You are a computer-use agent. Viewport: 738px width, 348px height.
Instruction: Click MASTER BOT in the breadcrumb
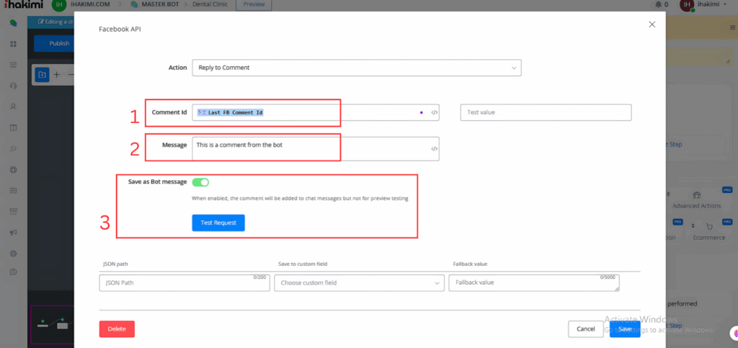tap(159, 5)
